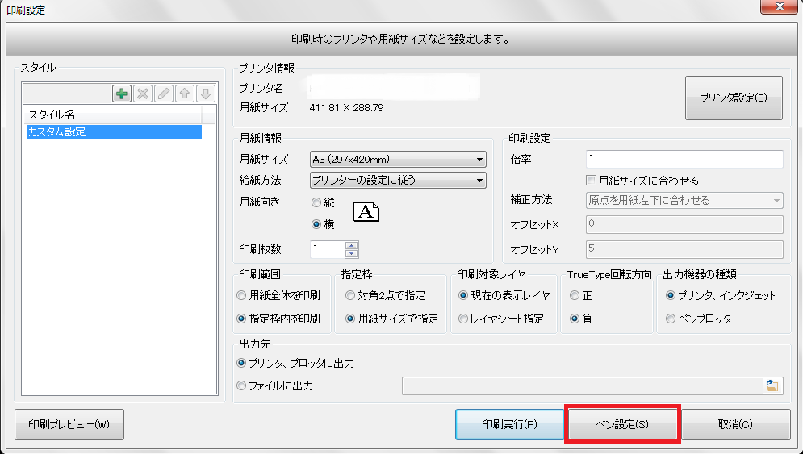This screenshot has width=803, height=454.
Task: Click the オフセットY field
Action: [x=684, y=249]
